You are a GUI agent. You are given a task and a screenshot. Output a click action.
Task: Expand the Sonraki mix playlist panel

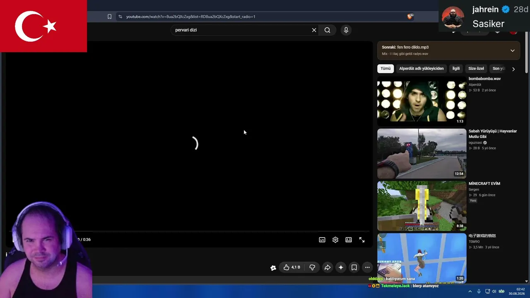point(513,50)
